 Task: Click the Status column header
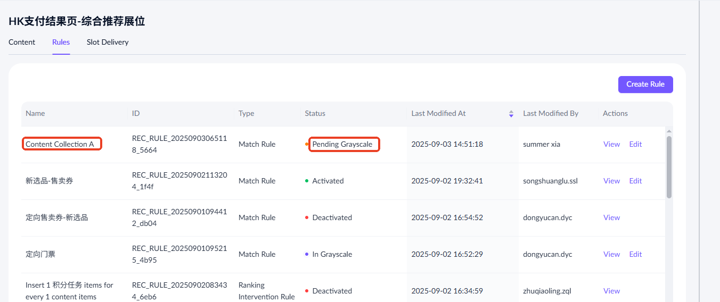click(315, 113)
